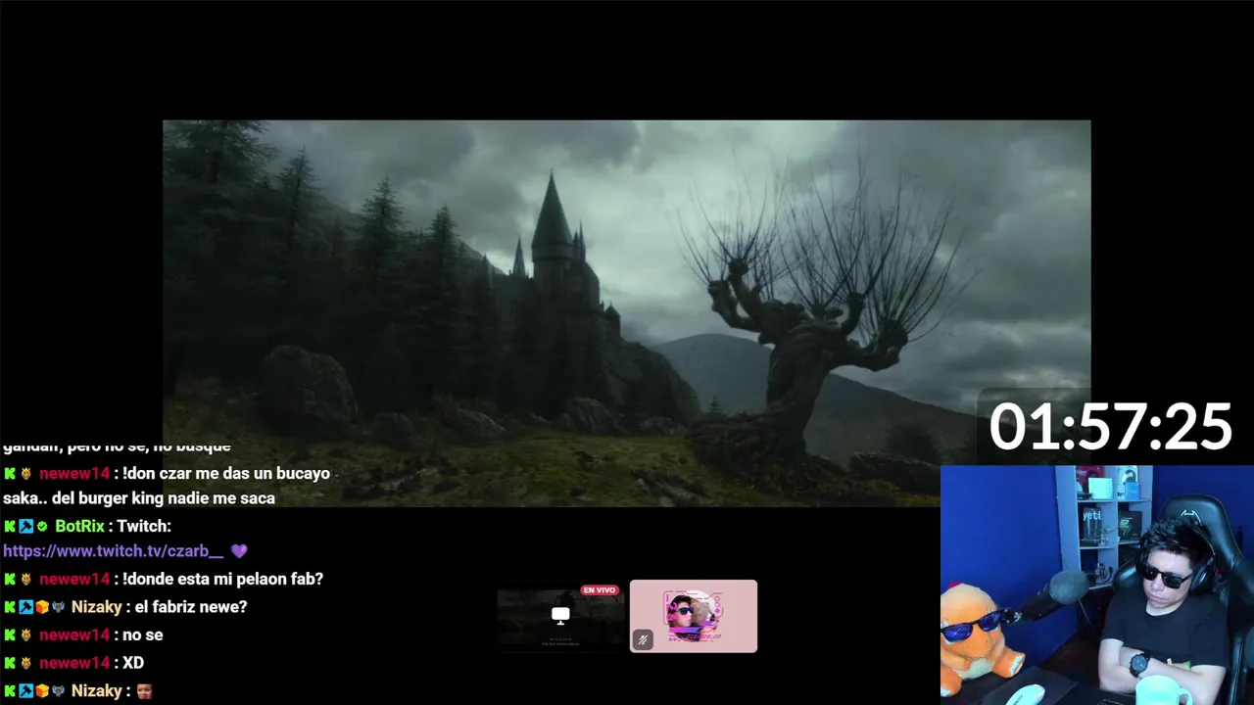Click the orange box badge on Nizaky's emote row
Image resolution: width=1254 pixels, height=705 pixels.
coord(42,691)
